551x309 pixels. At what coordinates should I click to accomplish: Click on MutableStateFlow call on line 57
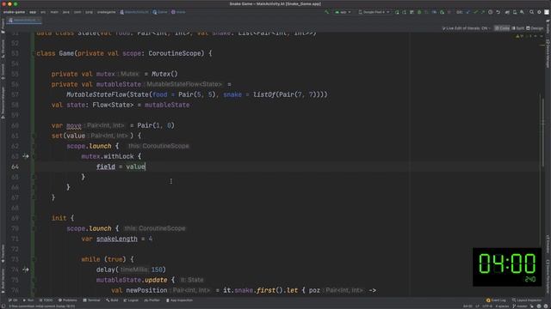coord(96,94)
